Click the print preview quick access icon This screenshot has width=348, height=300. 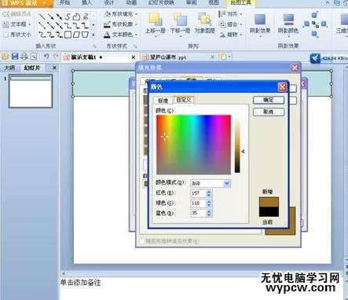tap(34, 57)
